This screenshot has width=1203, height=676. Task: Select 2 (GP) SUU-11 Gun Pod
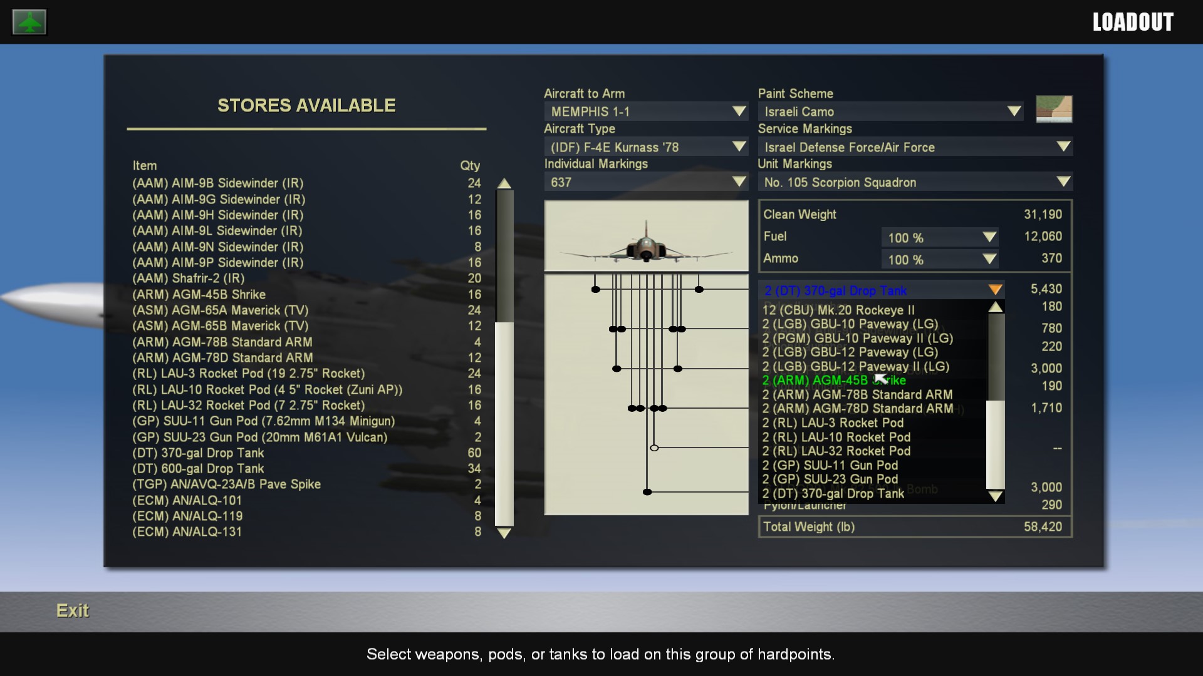[x=830, y=466]
